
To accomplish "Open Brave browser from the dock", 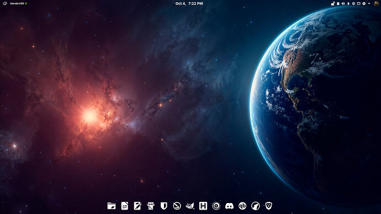I will point(268,206).
